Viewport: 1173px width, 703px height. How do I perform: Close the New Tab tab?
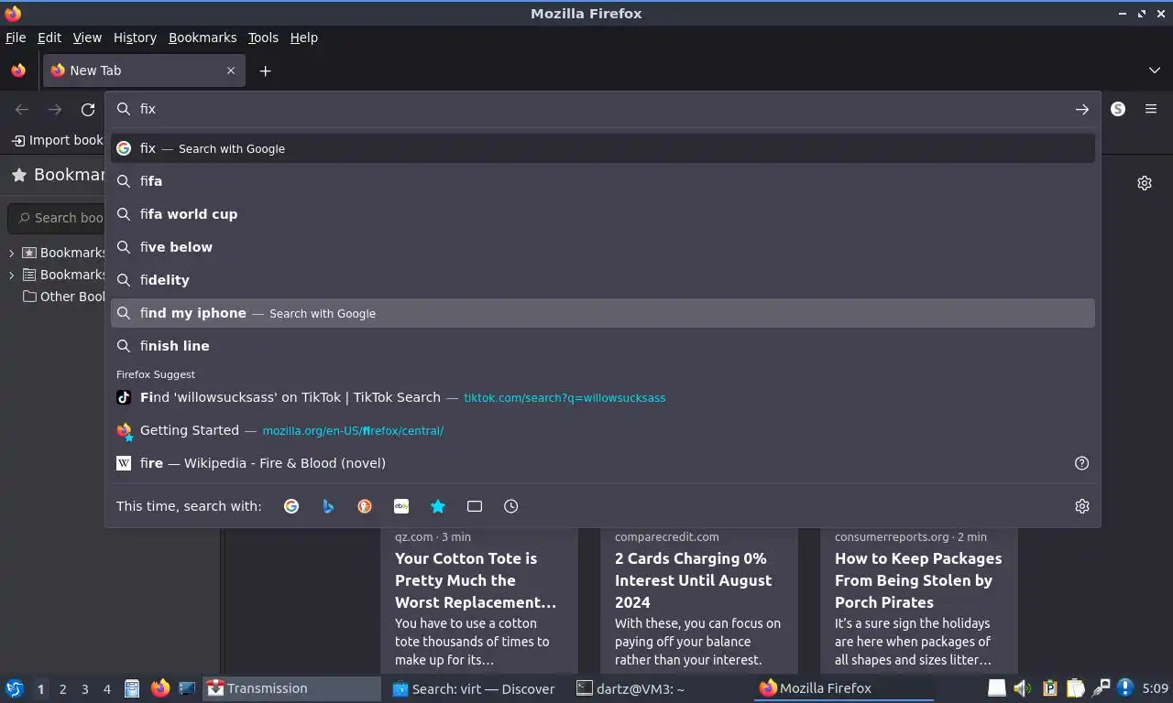[231, 70]
